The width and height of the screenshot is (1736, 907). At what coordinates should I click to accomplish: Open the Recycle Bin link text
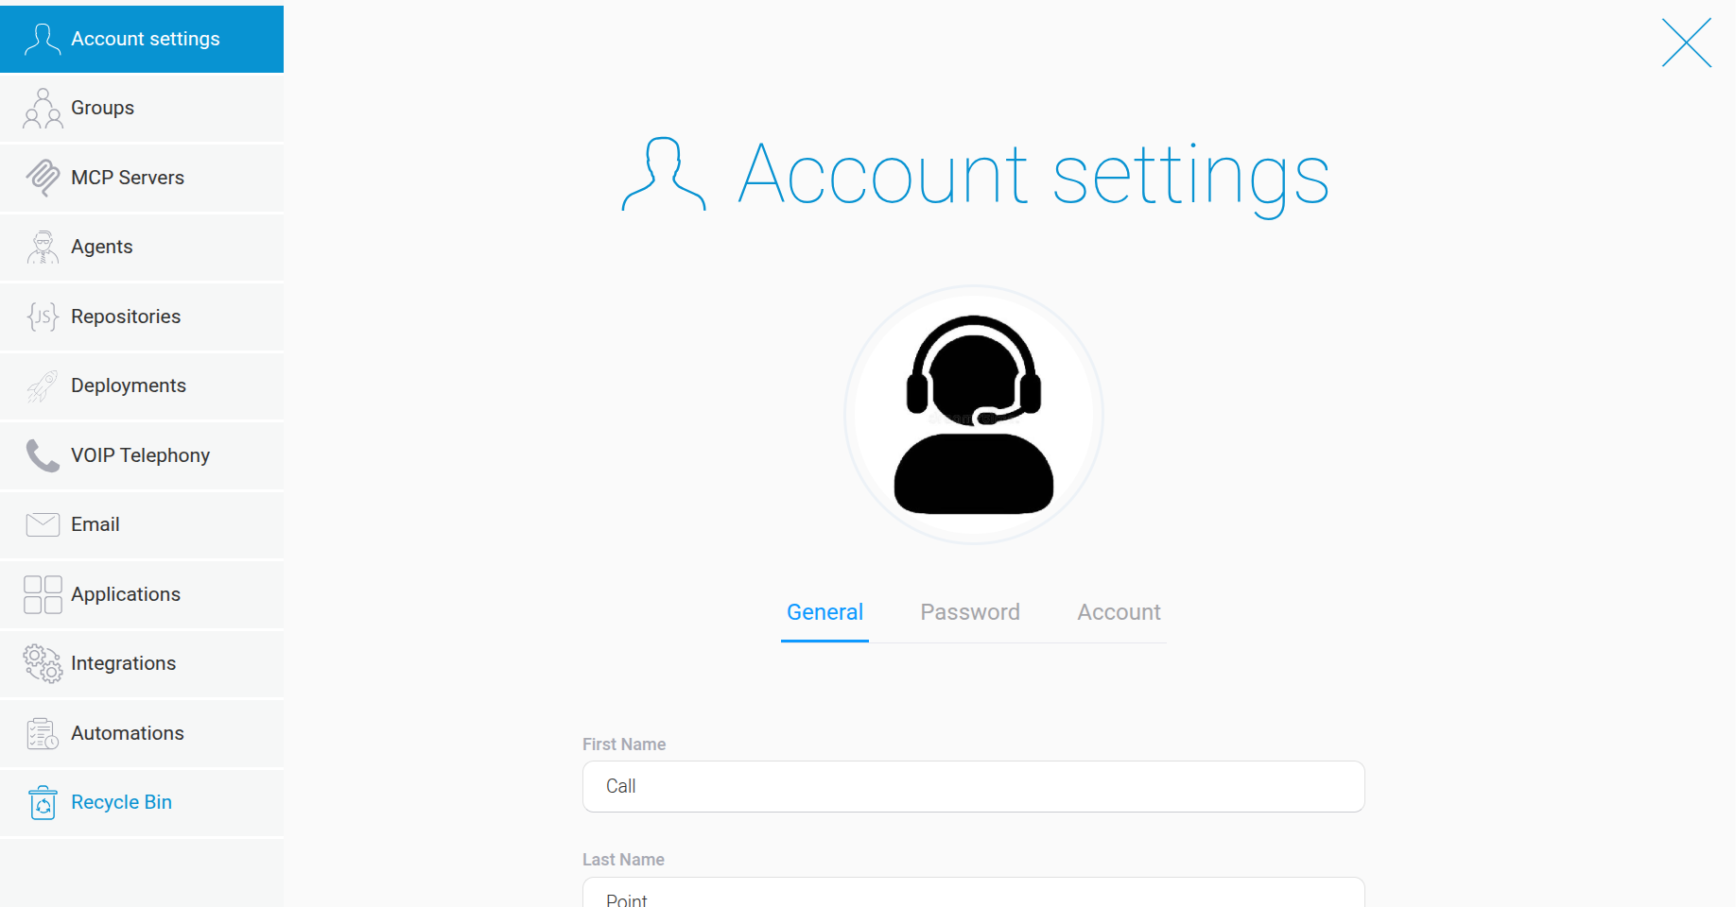click(x=121, y=802)
